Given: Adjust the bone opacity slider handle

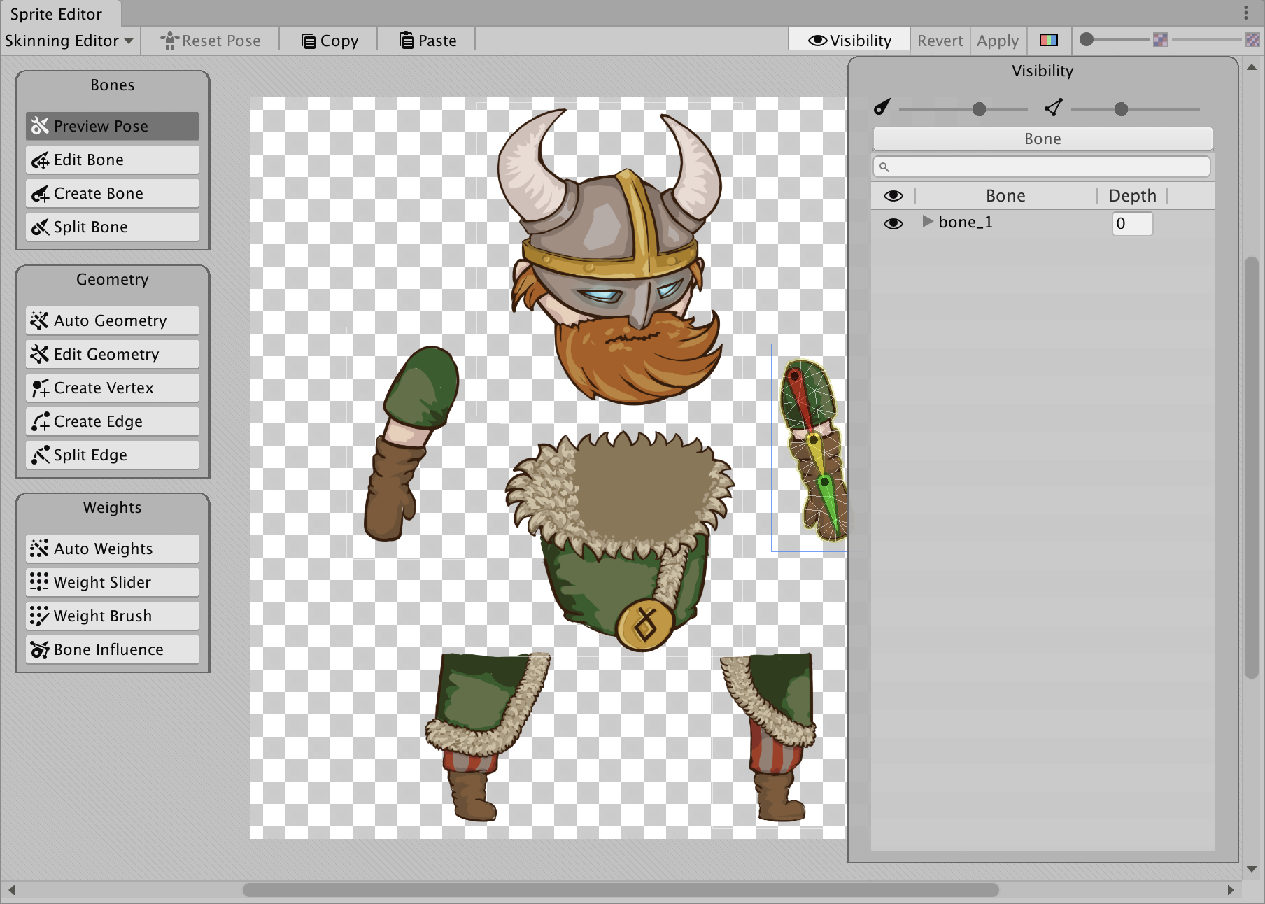Looking at the screenshot, I should (979, 109).
